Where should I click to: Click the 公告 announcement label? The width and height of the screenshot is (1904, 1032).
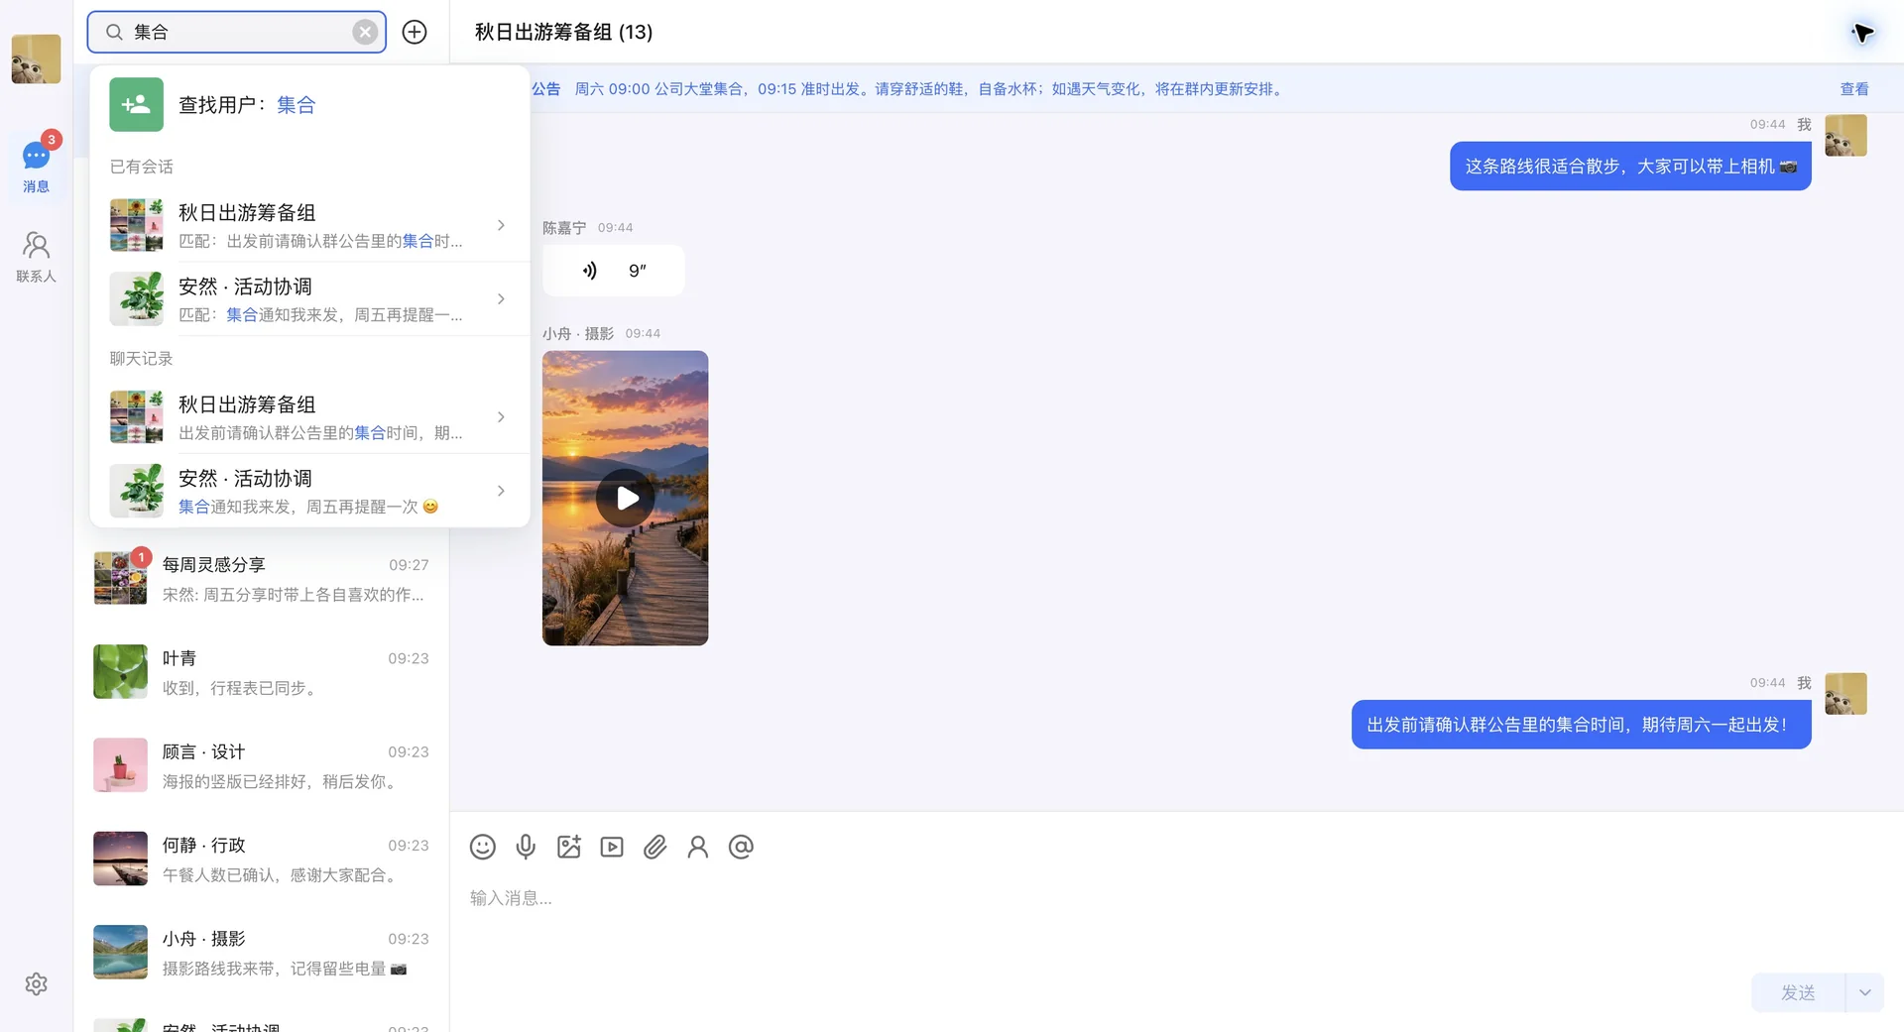click(x=546, y=88)
